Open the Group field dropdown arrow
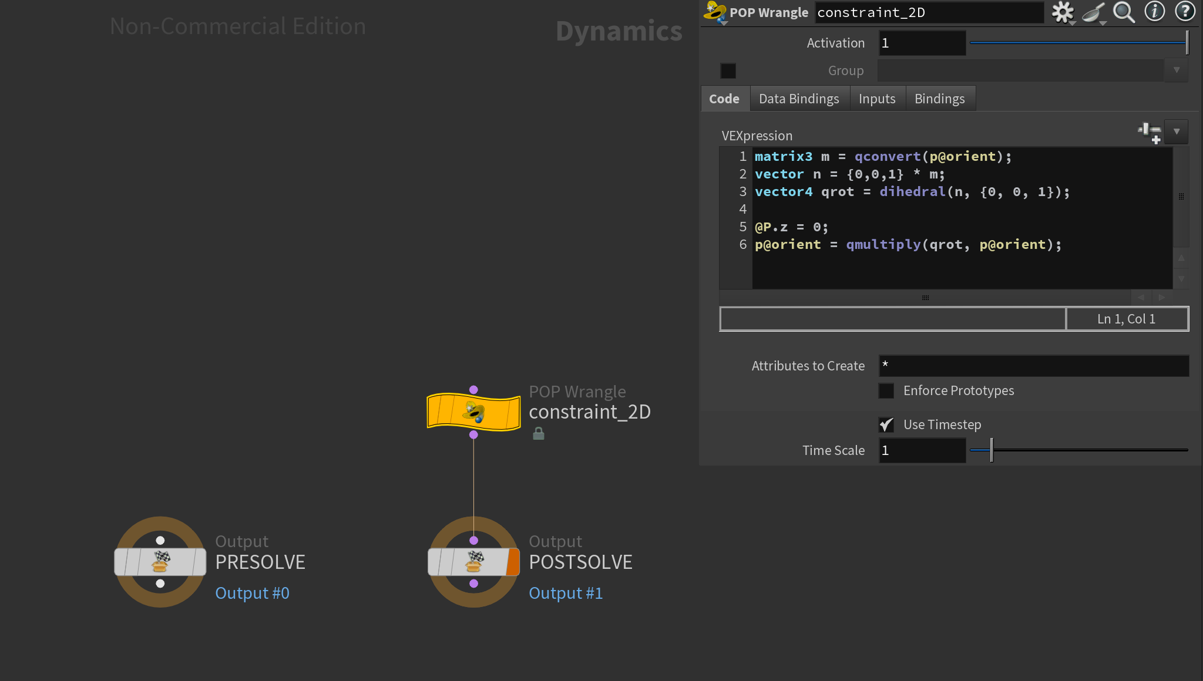 [1177, 70]
